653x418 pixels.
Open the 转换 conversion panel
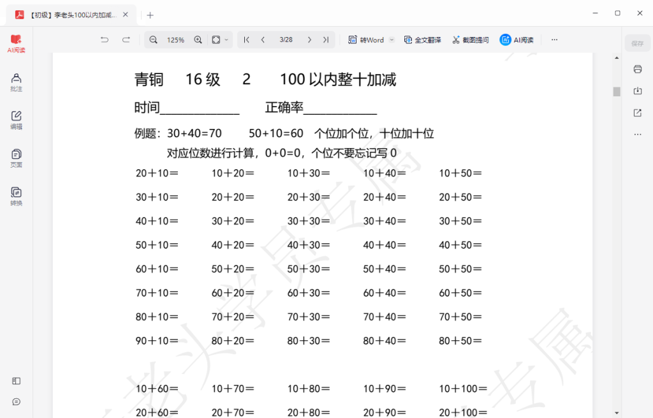(x=16, y=193)
